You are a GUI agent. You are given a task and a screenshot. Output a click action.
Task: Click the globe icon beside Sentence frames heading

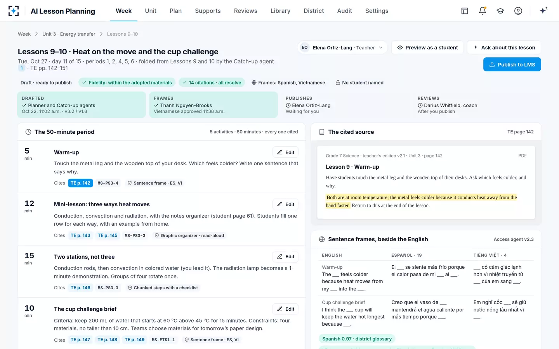(322, 239)
